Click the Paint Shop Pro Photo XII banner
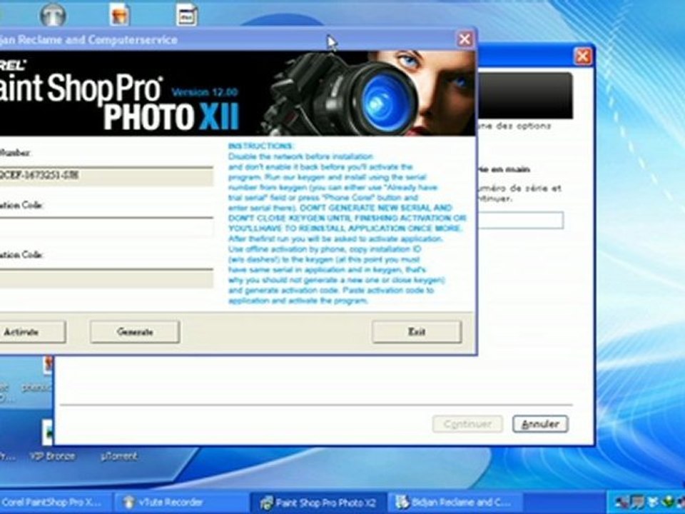This screenshot has height=514, width=685. click(x=238, y=93)
